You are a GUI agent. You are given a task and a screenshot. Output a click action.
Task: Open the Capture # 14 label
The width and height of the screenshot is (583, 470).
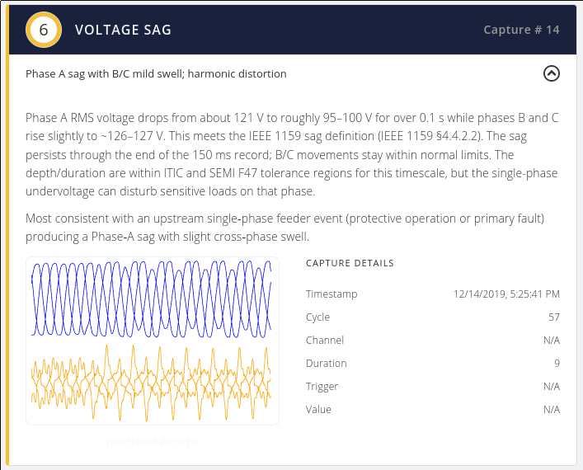[x=521, y=30]
